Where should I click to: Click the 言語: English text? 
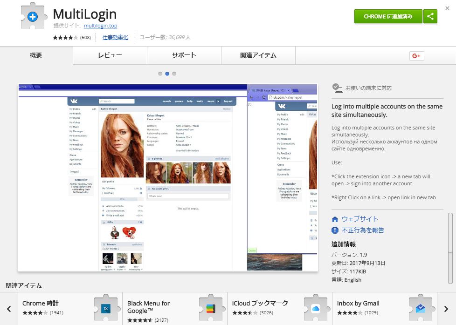346,280
